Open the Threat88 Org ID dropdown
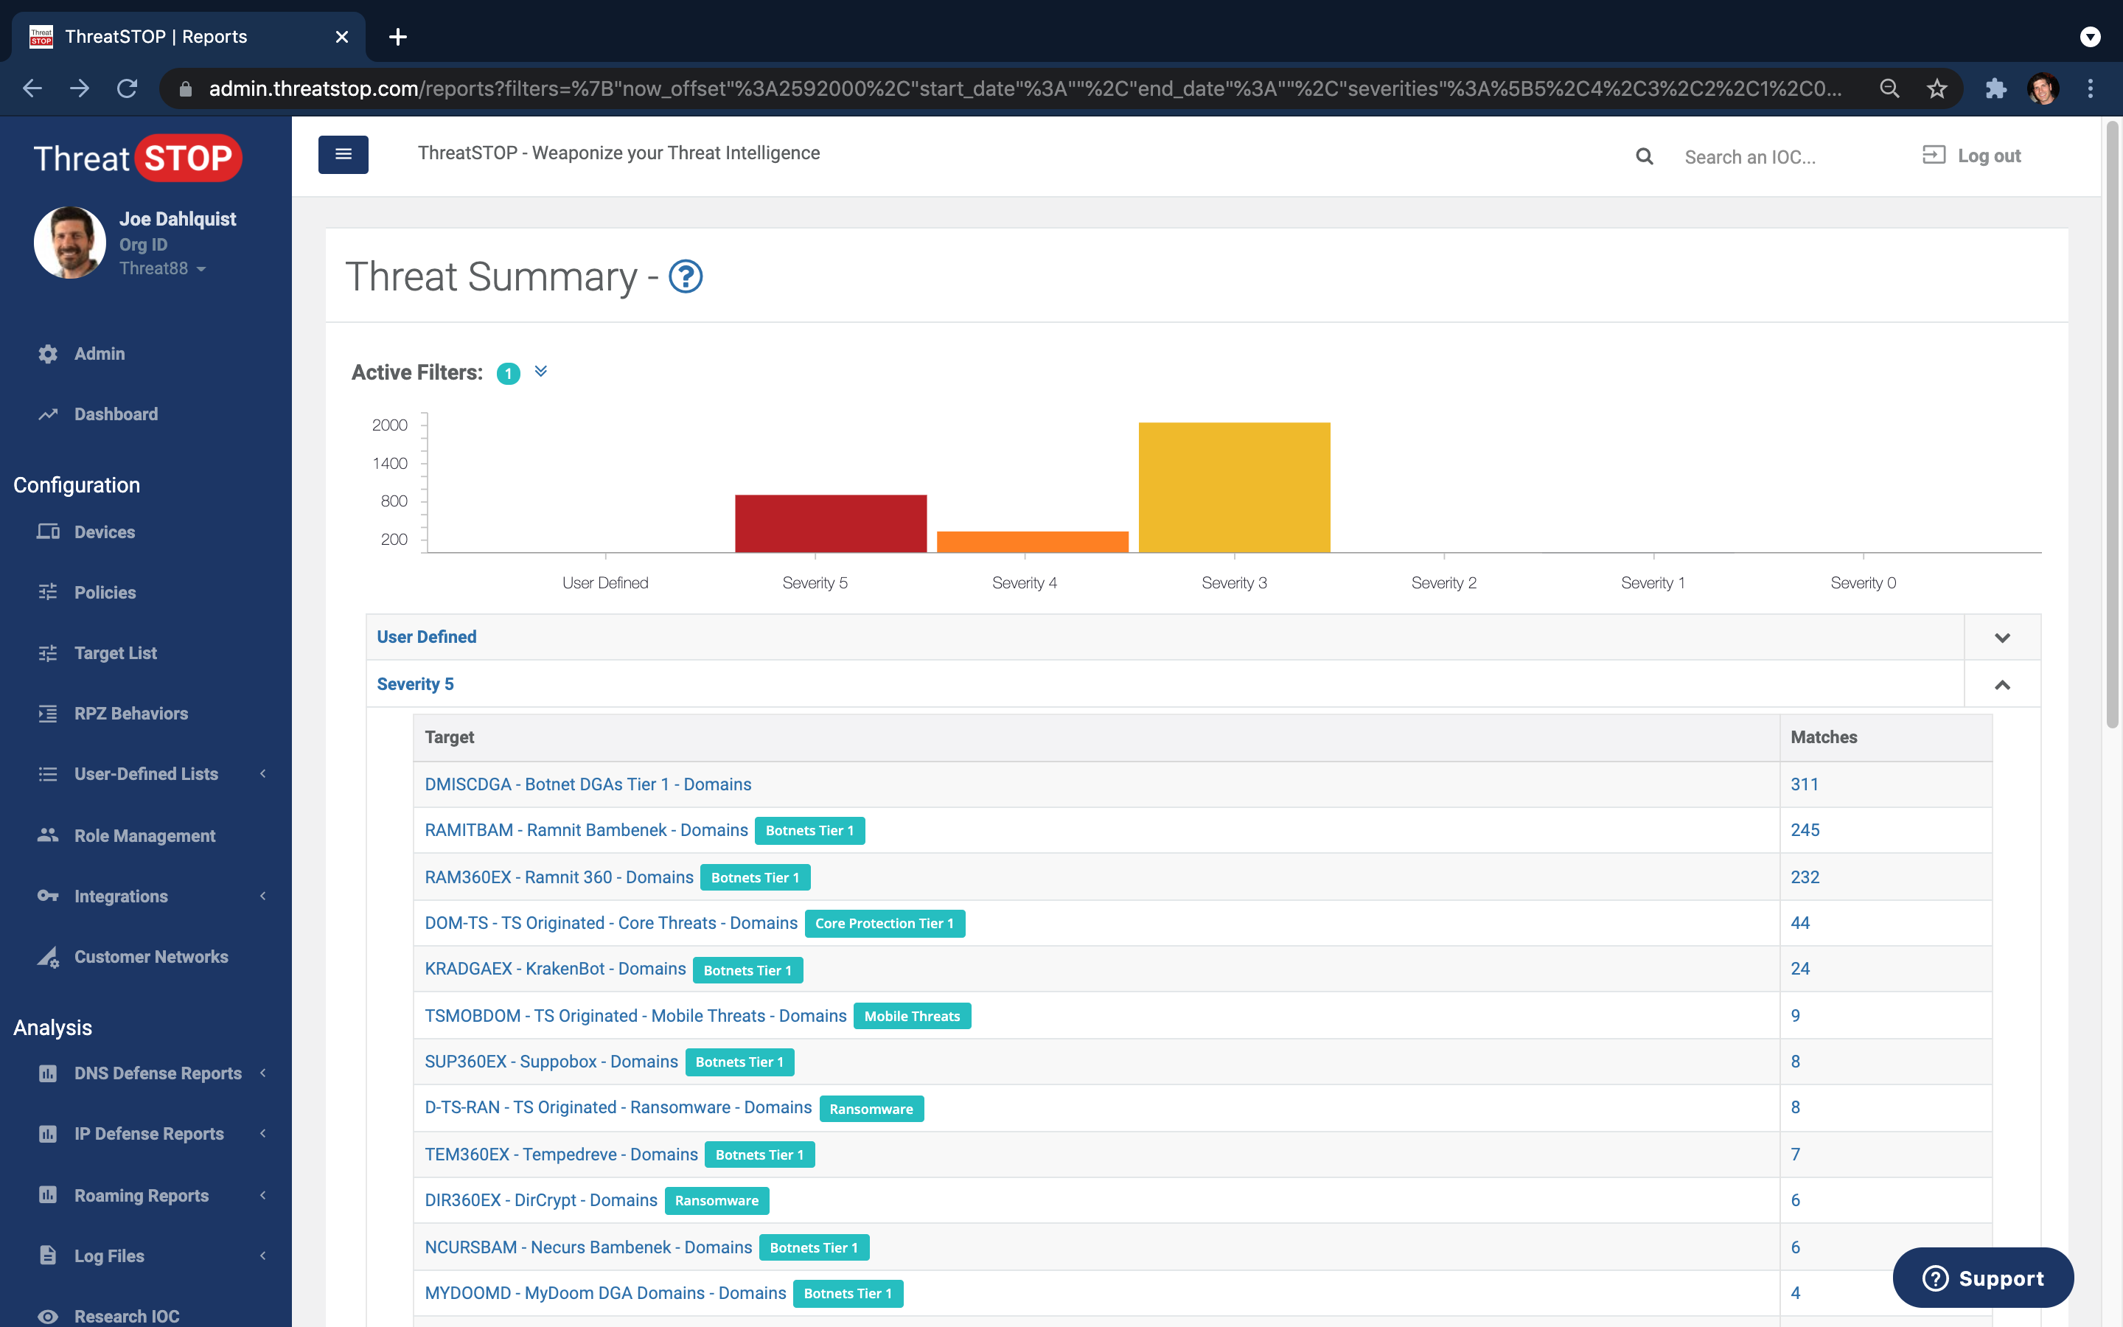This screenshot has height=1327, width=2123. [x=162, y=268]
